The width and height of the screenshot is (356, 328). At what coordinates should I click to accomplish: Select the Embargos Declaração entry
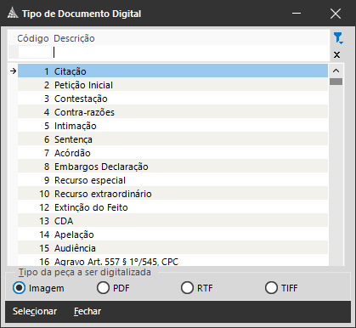pyautogui.click(x=172, y=167)
